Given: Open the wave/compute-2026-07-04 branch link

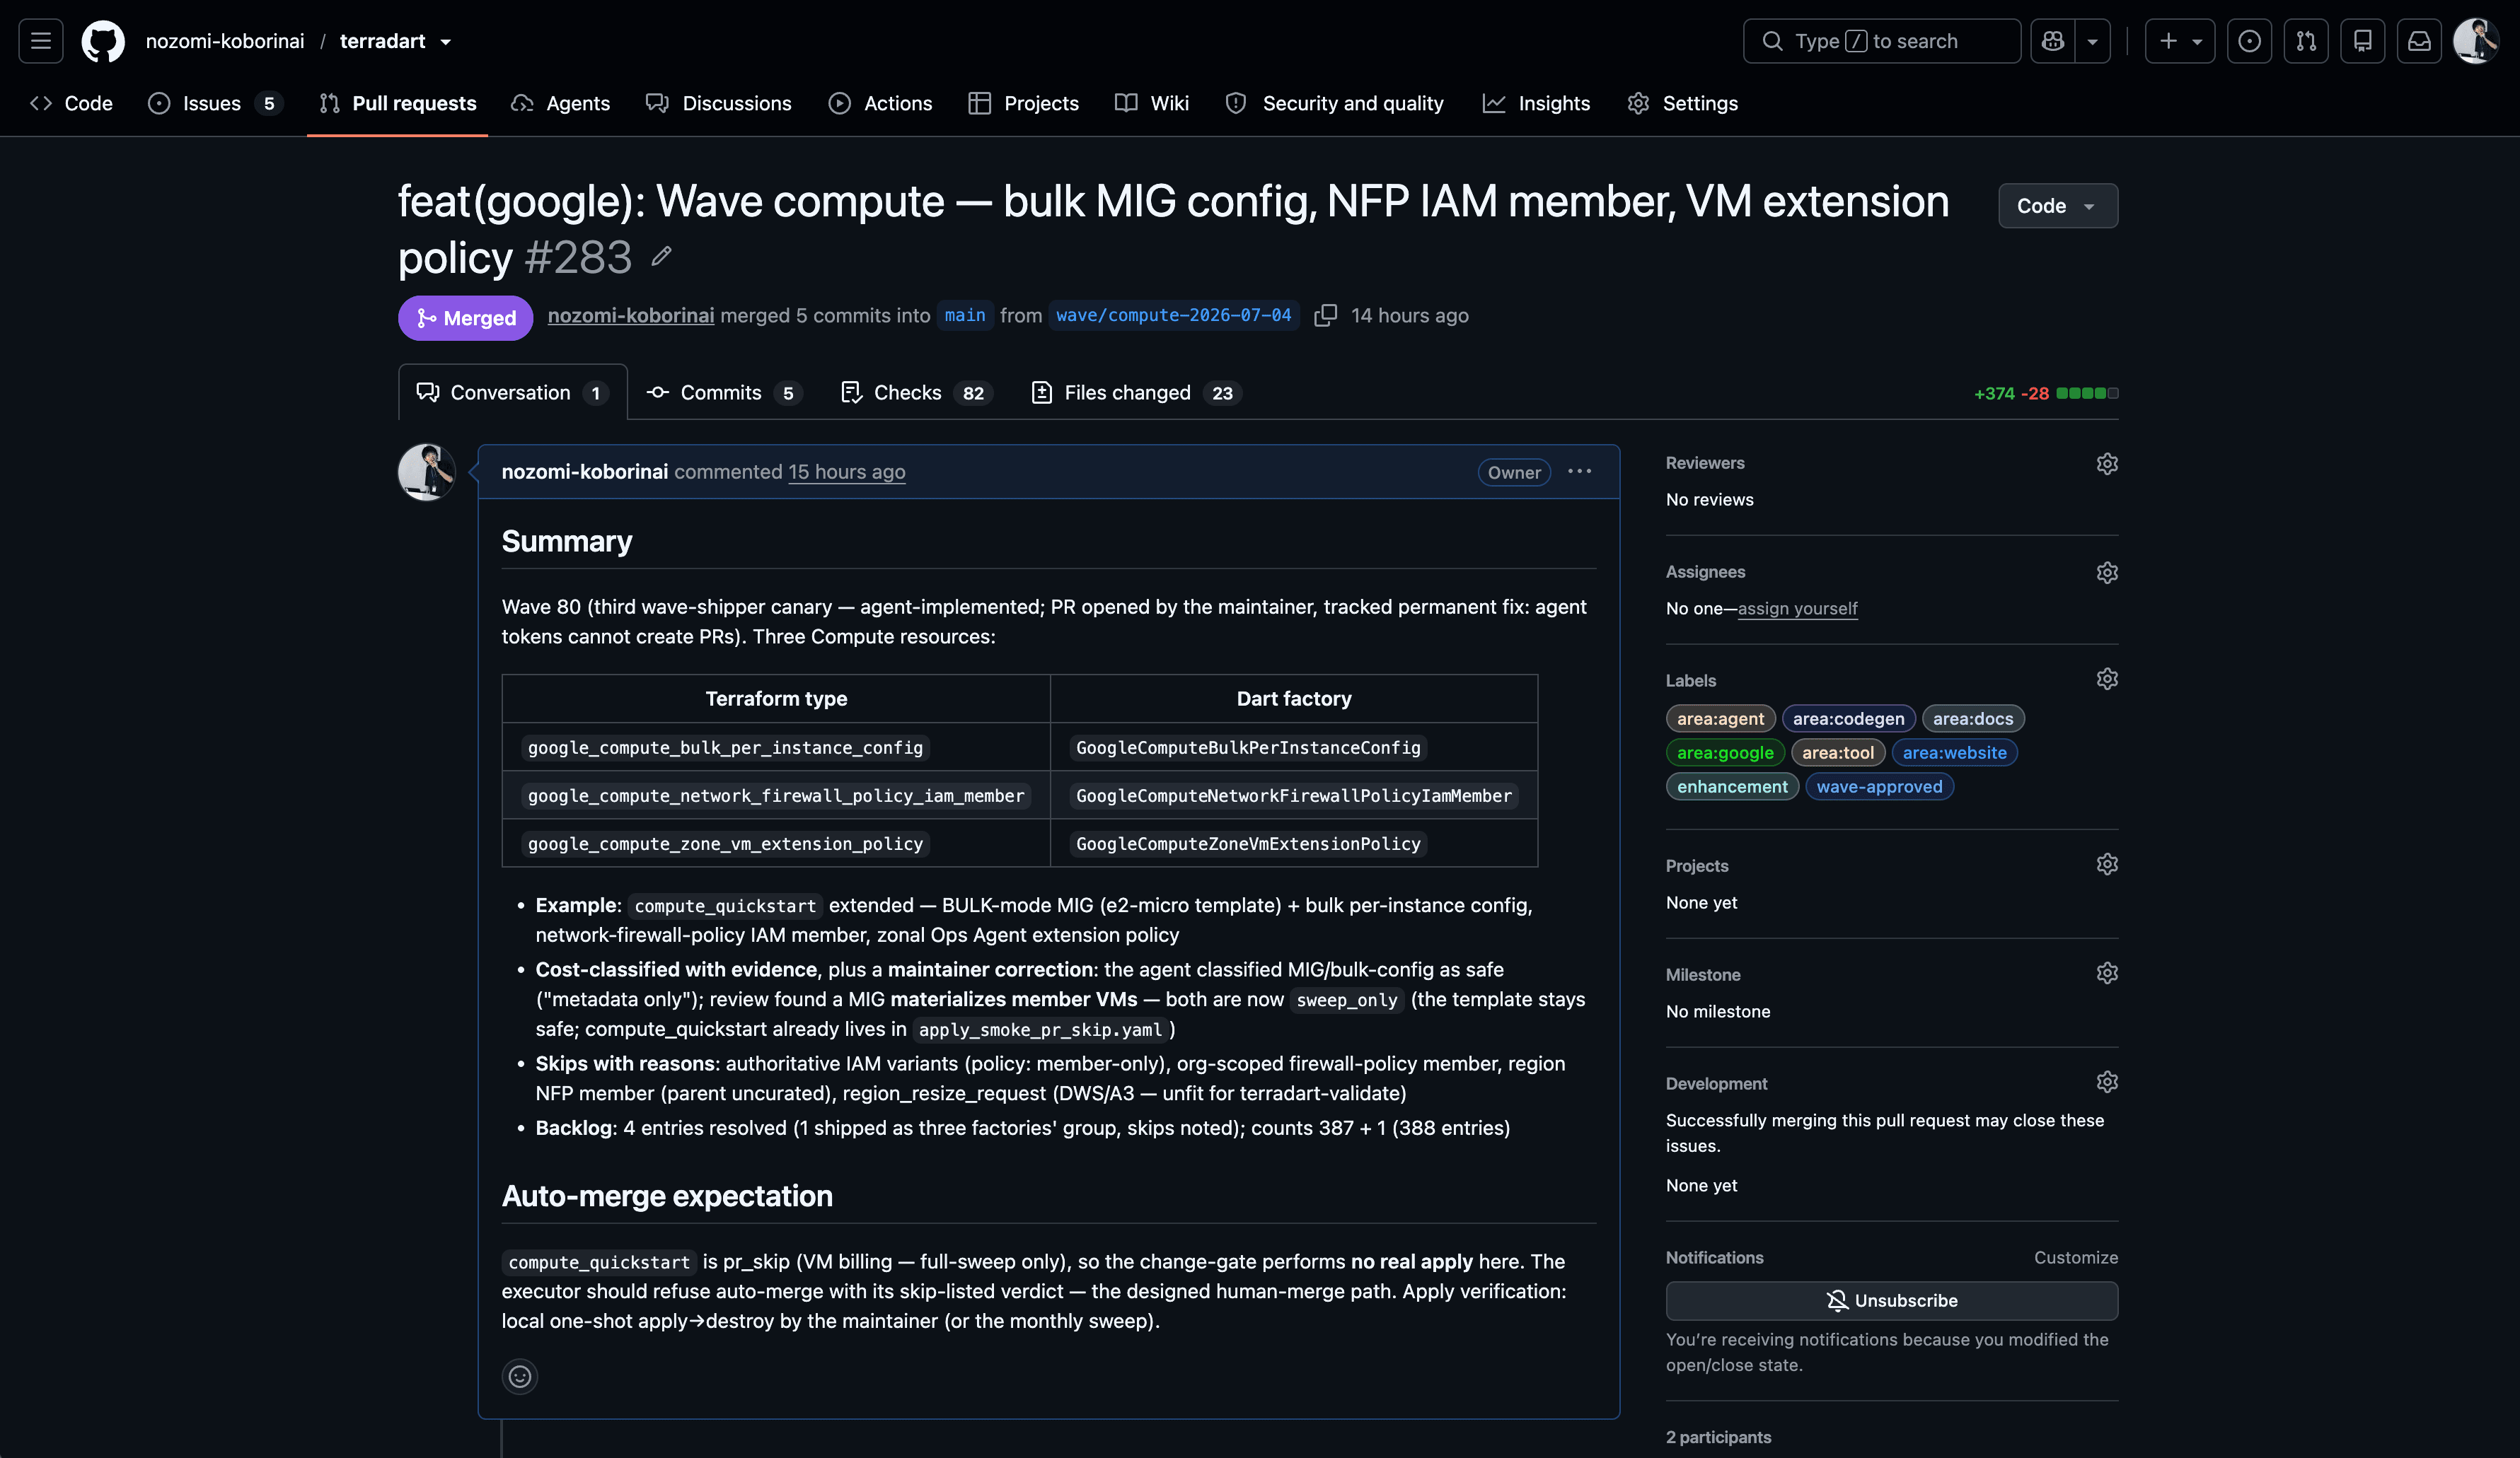Looking at the screenshot, I should (x=1173, y=316).
